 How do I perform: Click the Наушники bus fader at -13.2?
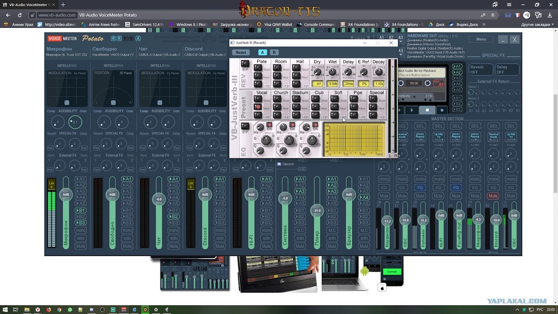click(x=387, y=221)
